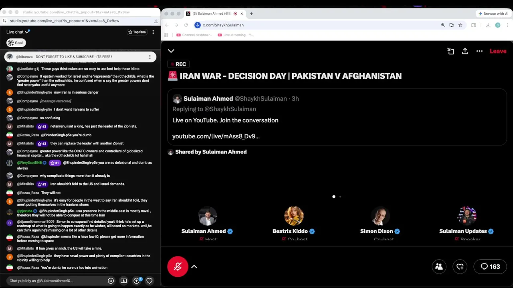Open the site voice/info icon in X address bar

pos(197,25)
